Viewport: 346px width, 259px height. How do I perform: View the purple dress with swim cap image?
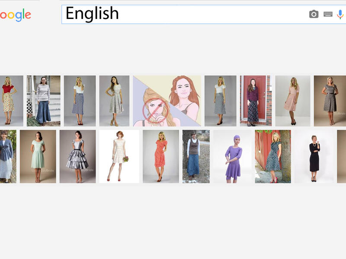pos(230,155)
